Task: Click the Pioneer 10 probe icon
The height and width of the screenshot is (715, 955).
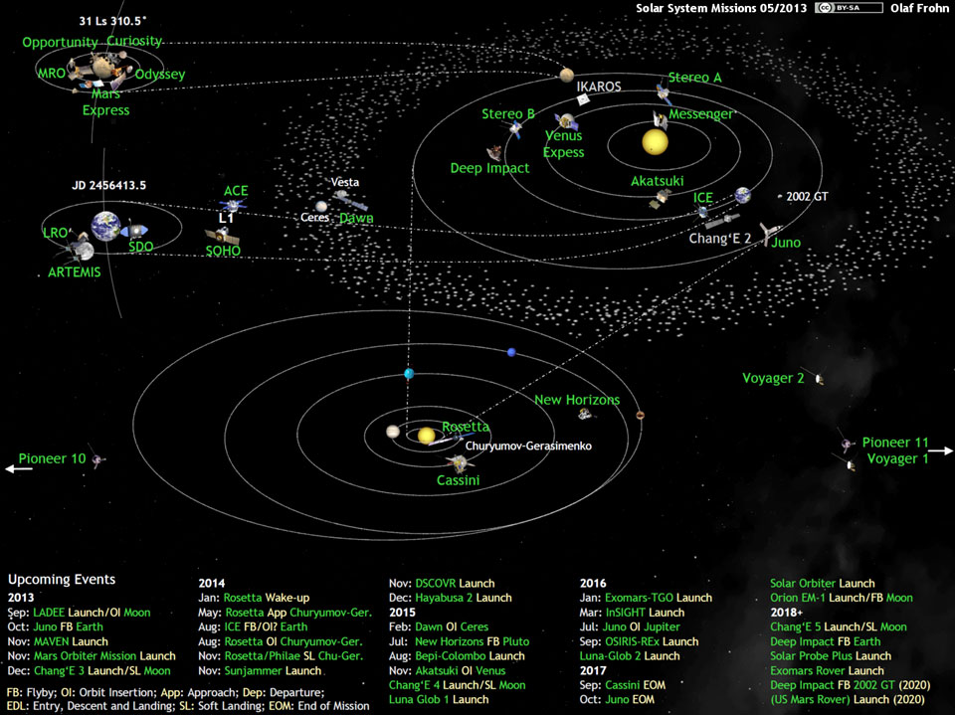Action: [97, 460]
